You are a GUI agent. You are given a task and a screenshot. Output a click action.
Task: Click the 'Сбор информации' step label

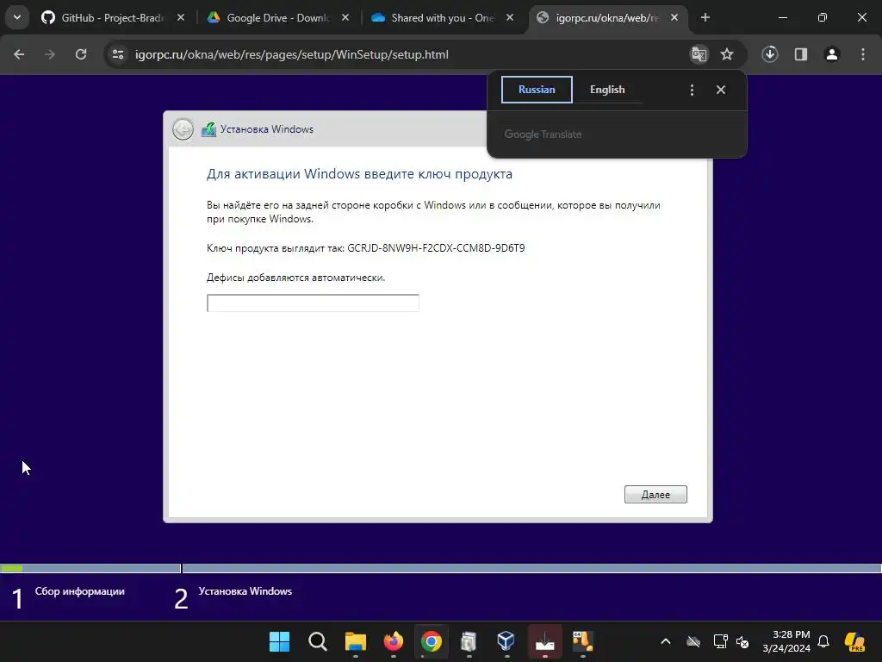pos(80,591)
